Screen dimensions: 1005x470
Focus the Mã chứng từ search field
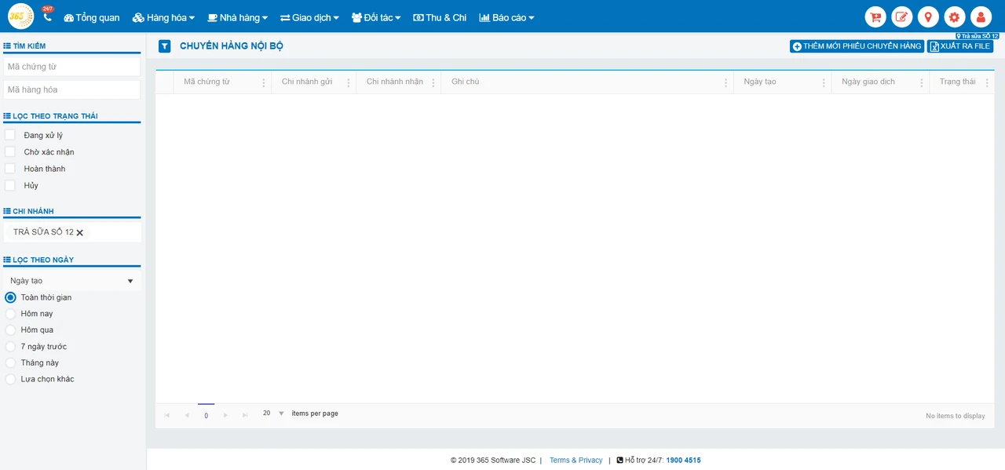pyautogui.click(x=72, y=67)
